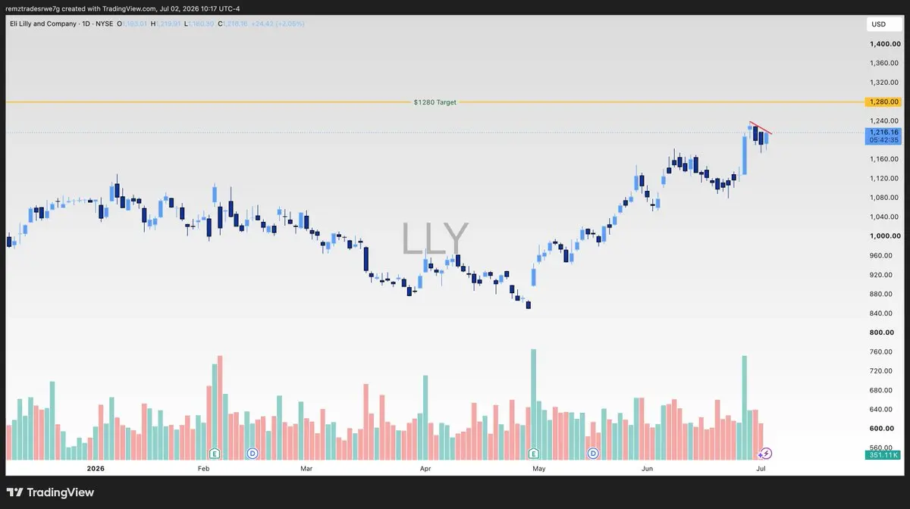The height and width of the screenshot is (509, 910).
Task: Click the 1,080.00 price scale label
Action: (x=884, y=198)
